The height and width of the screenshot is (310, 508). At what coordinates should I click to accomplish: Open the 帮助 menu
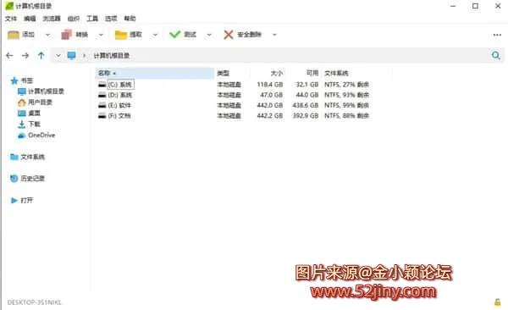point(130,19)
